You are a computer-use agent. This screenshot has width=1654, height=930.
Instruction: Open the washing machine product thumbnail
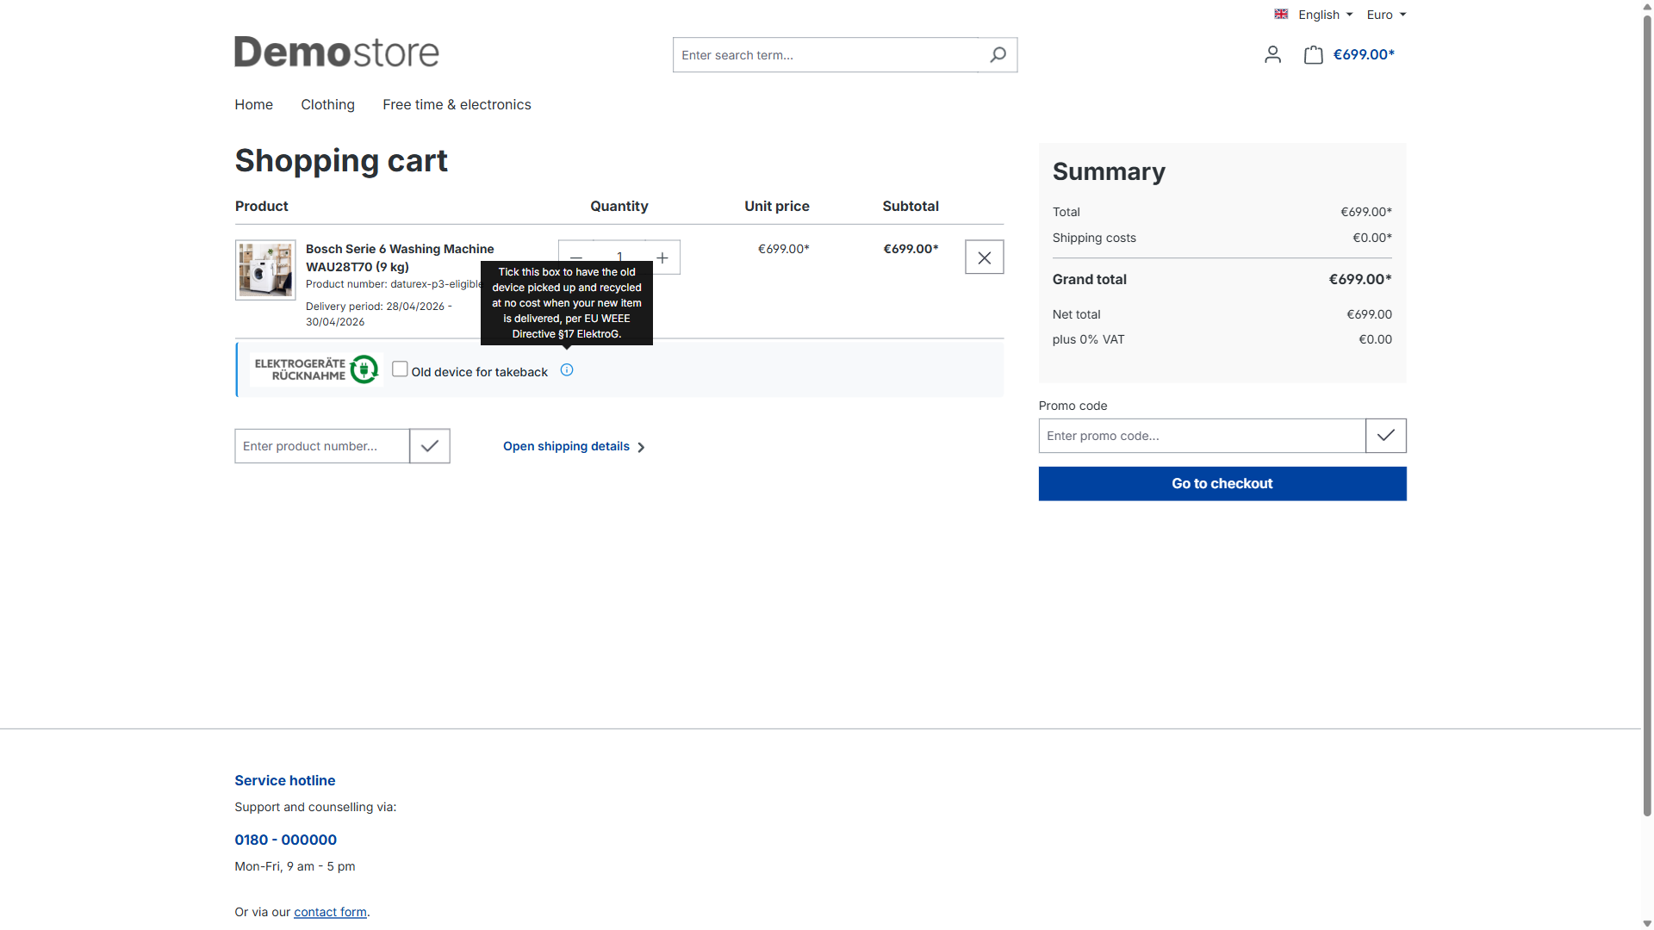265,270
